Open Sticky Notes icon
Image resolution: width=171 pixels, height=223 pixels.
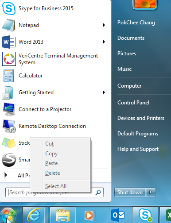tap(9, 143)
